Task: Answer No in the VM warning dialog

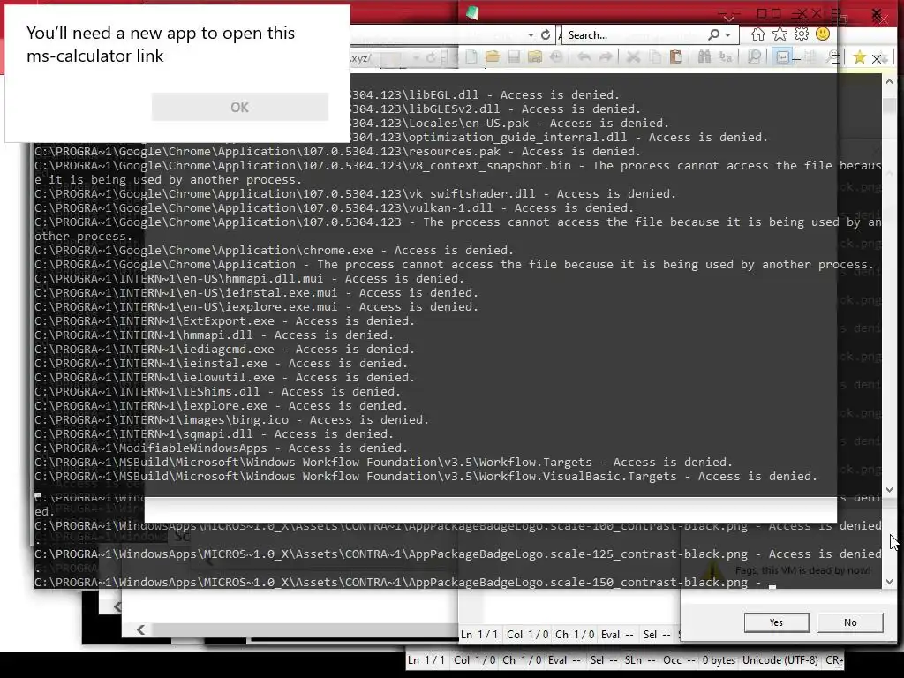Action: pyautogui.click(x=850, y=622)
